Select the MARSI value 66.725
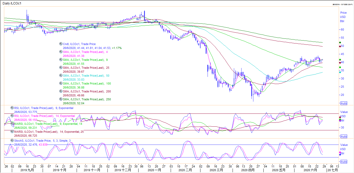 coord(26,136)
